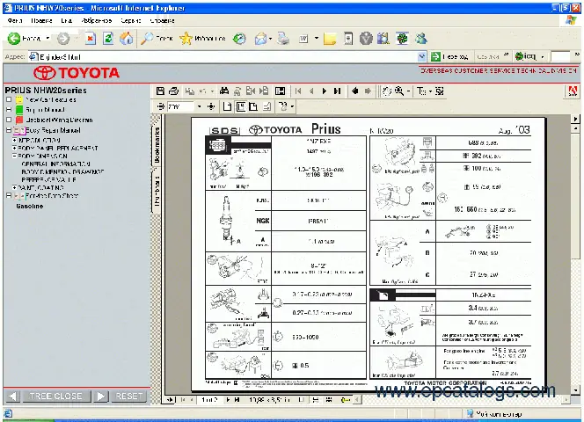Select the zoom-in magnifier tool
This screenshot has height=422, width=584.
(x=399, y=91)
